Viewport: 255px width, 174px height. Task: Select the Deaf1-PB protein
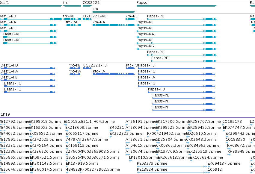(x=28, y=80)
